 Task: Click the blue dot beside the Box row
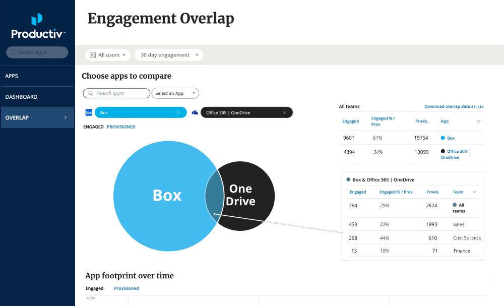[x=443, y=138]
